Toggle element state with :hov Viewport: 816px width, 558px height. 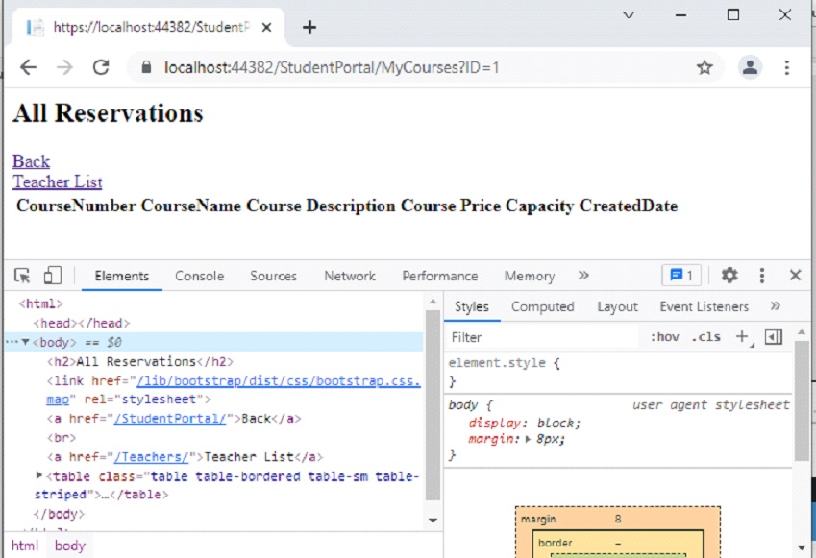[664, 337]
